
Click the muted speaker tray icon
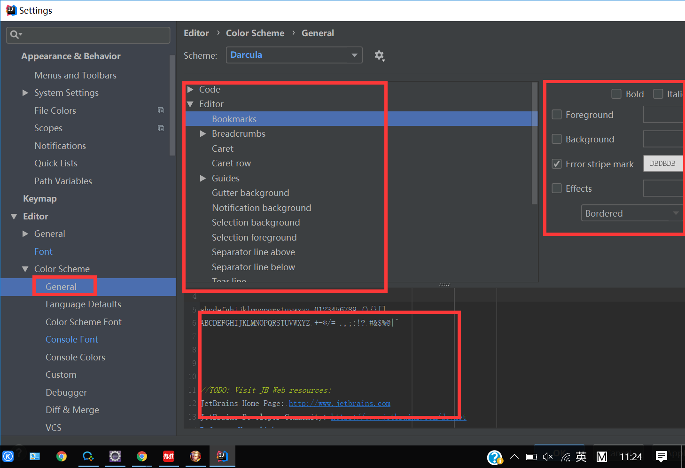[x=548, y=457]
